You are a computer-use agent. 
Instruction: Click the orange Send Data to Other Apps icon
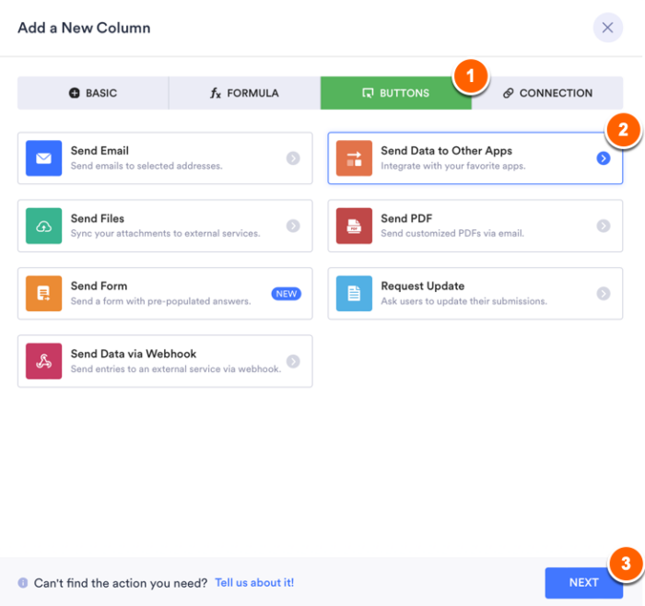coord(354,158)
